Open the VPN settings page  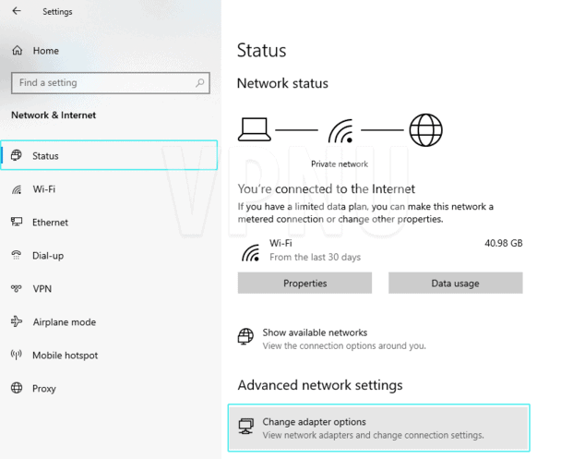109,289
